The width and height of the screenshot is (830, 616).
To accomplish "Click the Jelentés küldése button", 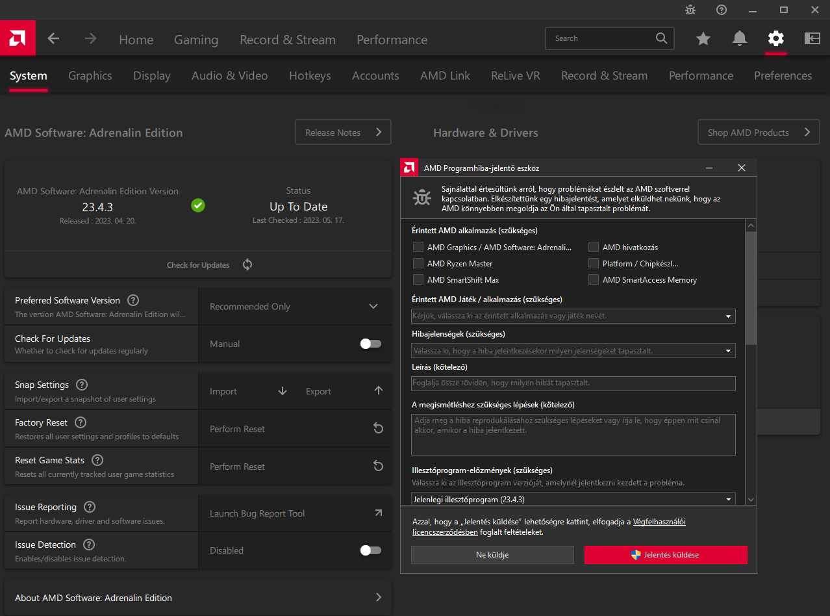I will pyautogui.click(x=666, y=555).
